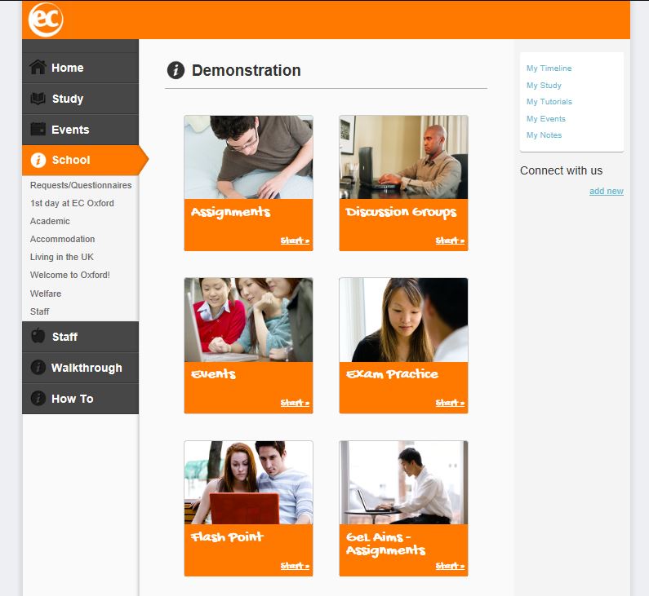Screen dimensions: 649x596
Task: Click the Discussion Groups card photo
Action: 403,157
